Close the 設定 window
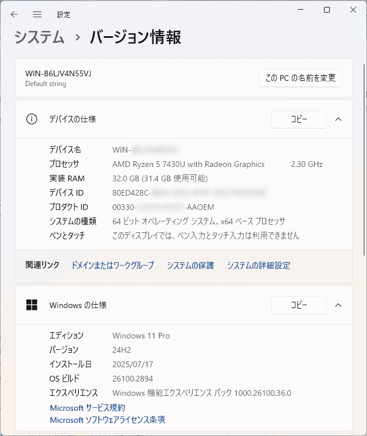 point(353,10)
